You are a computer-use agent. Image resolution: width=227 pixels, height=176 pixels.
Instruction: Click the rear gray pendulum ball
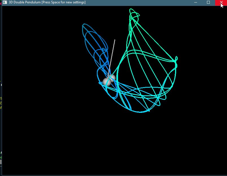[113, 78]
